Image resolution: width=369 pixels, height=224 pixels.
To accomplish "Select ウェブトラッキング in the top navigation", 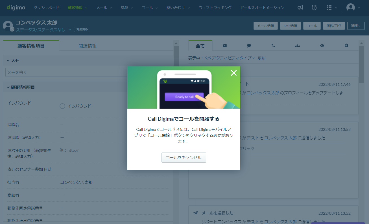I will 215,8.
